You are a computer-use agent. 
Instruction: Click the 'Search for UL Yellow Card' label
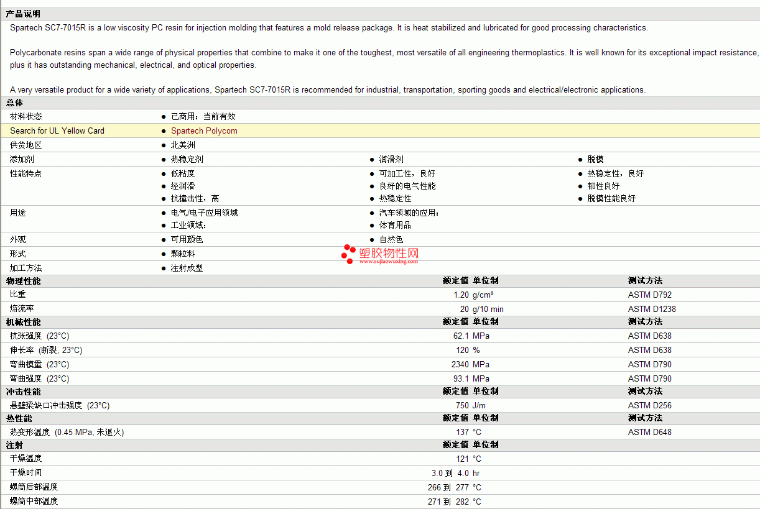point(57,131)
